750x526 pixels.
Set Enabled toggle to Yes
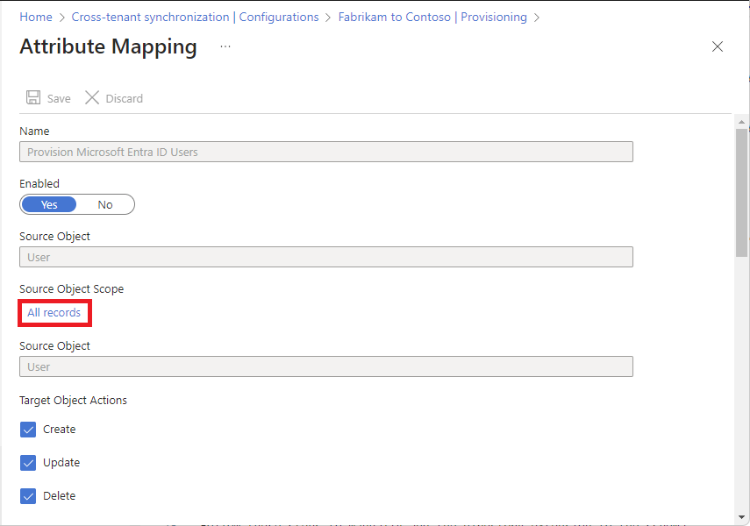point(49,204)
